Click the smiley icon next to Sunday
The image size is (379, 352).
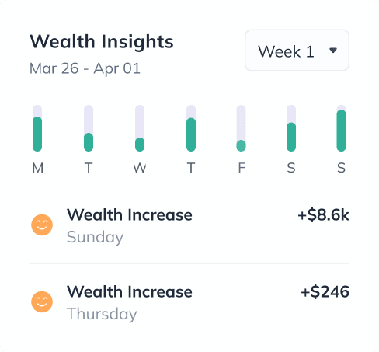(42, 225)
